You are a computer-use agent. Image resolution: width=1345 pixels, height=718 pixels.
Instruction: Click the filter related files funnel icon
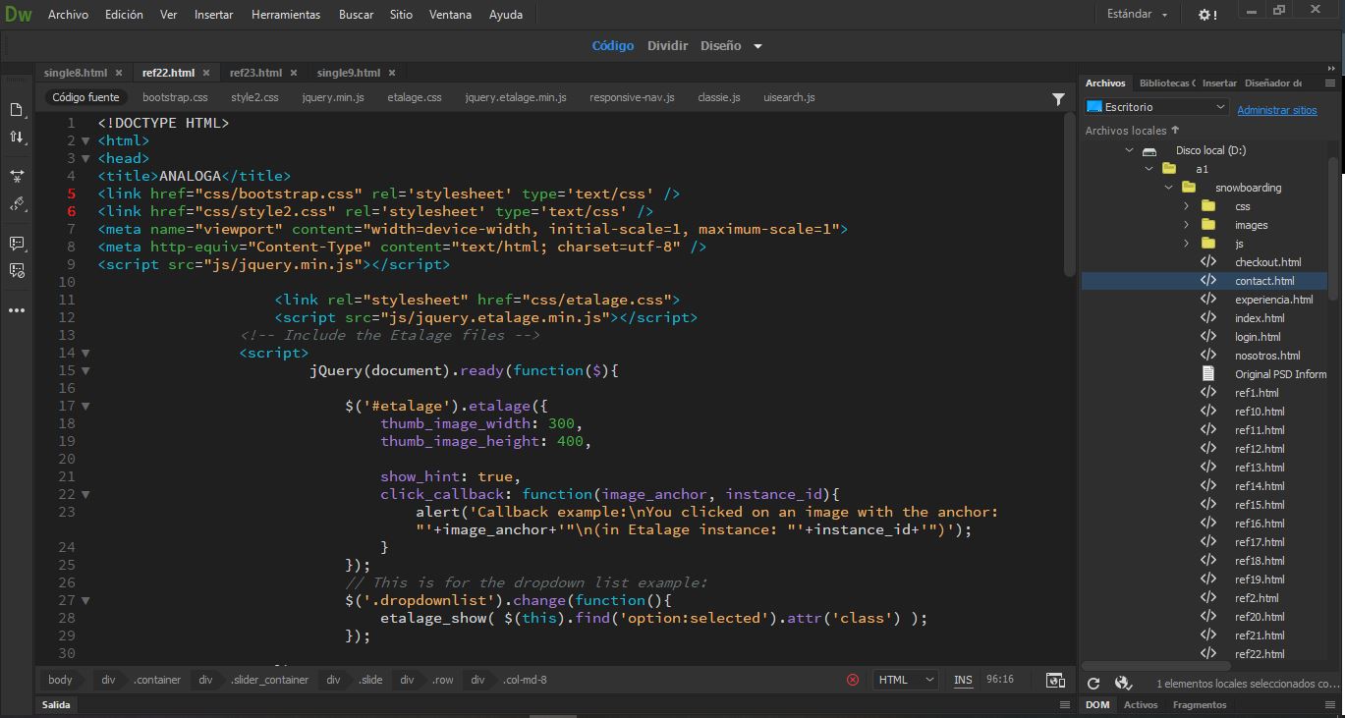coord(1058,98)
